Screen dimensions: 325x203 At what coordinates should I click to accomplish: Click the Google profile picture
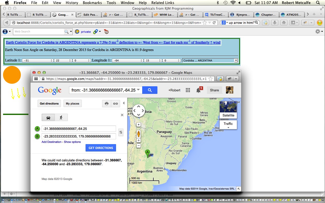click(x=230, y=90)
